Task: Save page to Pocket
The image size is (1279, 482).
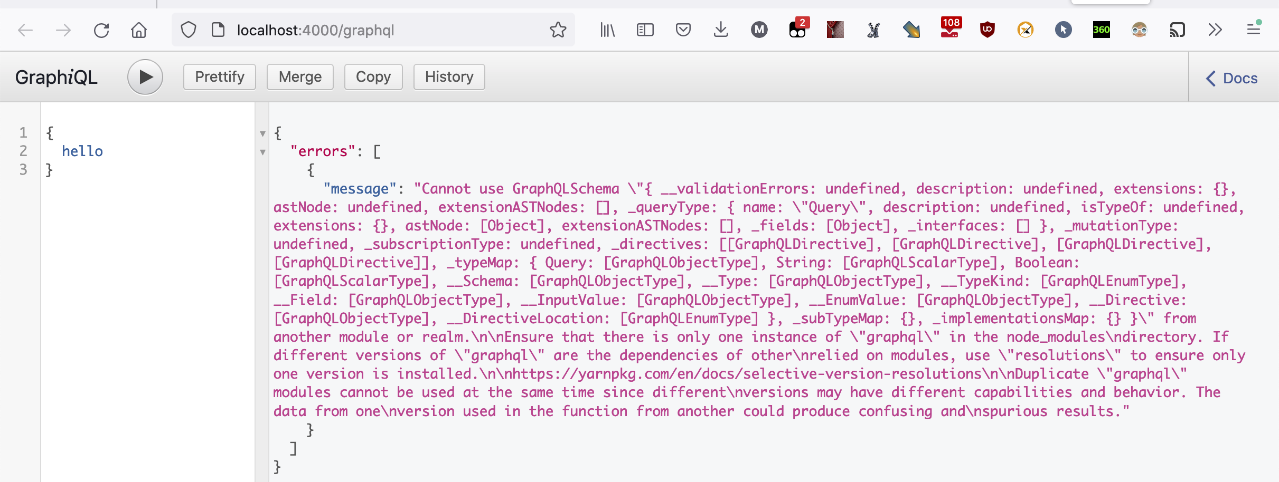Action: [683, 30]
